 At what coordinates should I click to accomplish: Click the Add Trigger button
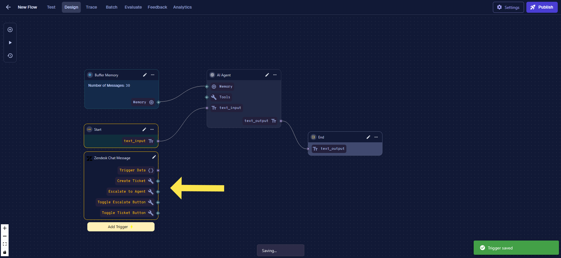tap(121, 227)
